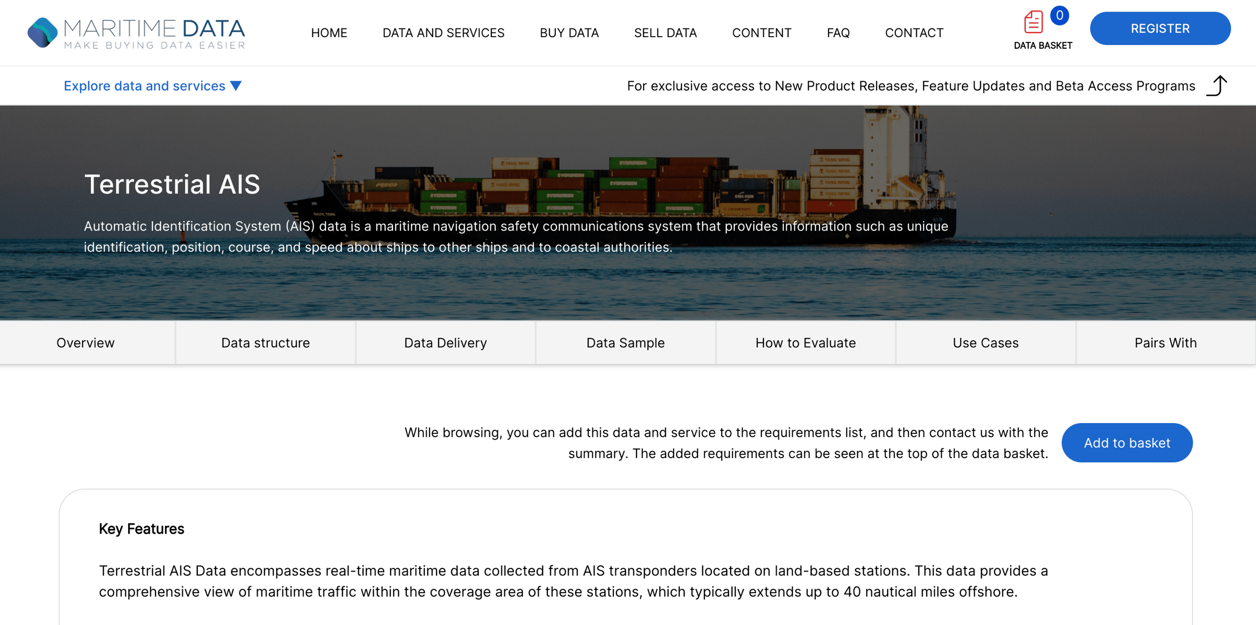1256x625 pixels.
Task: Open the Data Sample tab
Action: [625, 343]
